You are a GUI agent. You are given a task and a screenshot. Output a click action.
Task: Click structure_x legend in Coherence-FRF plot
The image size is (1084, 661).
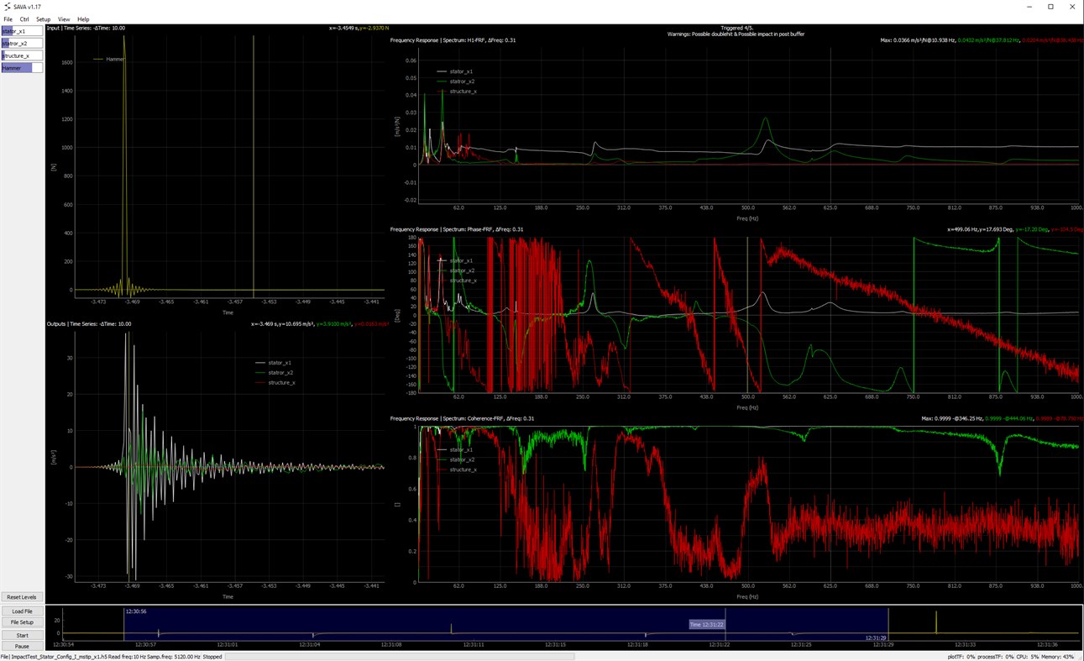click(456, 470)
